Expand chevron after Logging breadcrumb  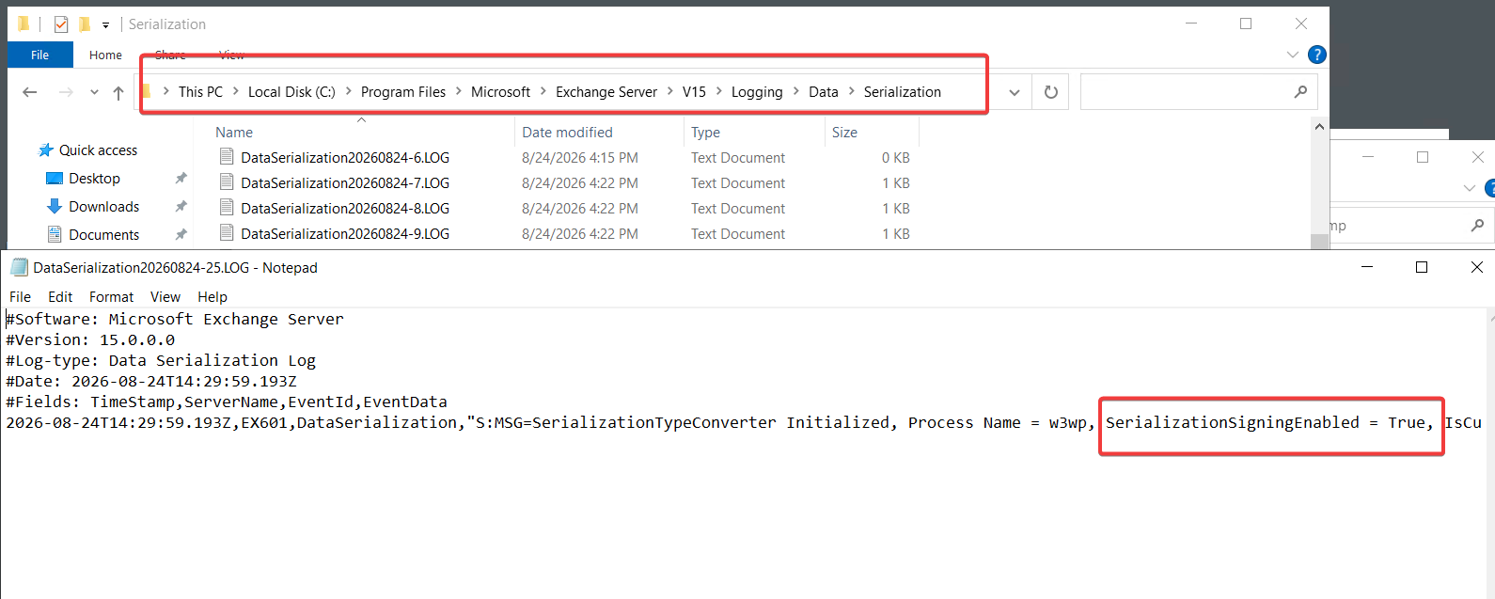[x=796, y=91]
